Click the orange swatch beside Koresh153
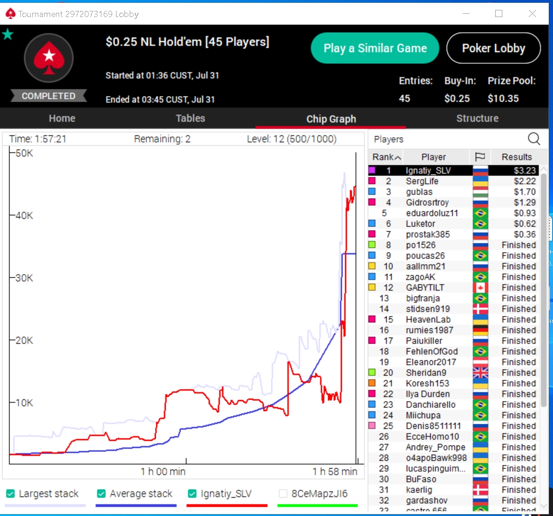 pos(372,383)
